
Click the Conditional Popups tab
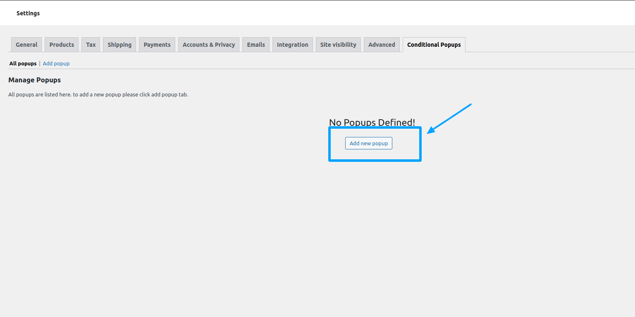pyautogui.click(x=434, y=45)
